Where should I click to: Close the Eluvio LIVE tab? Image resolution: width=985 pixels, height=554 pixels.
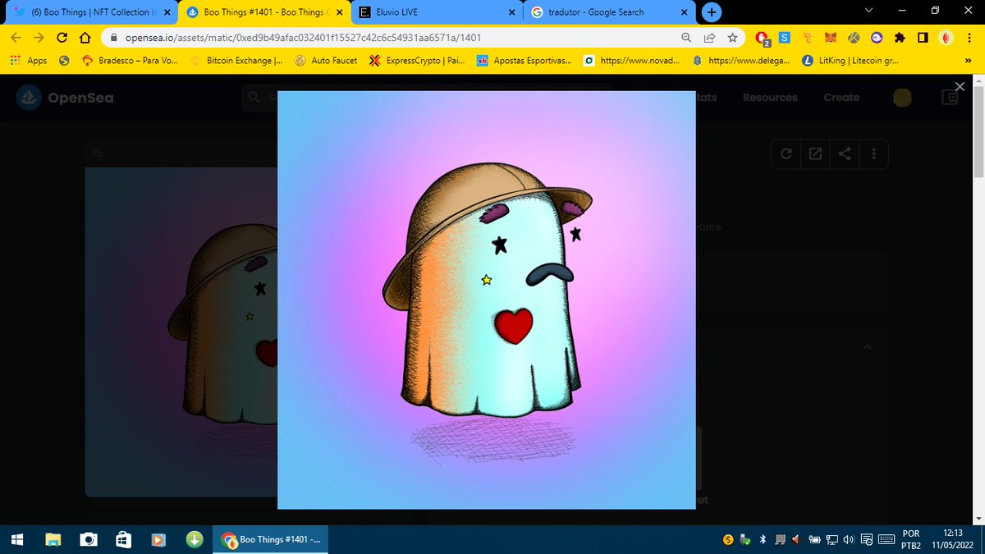511,12
